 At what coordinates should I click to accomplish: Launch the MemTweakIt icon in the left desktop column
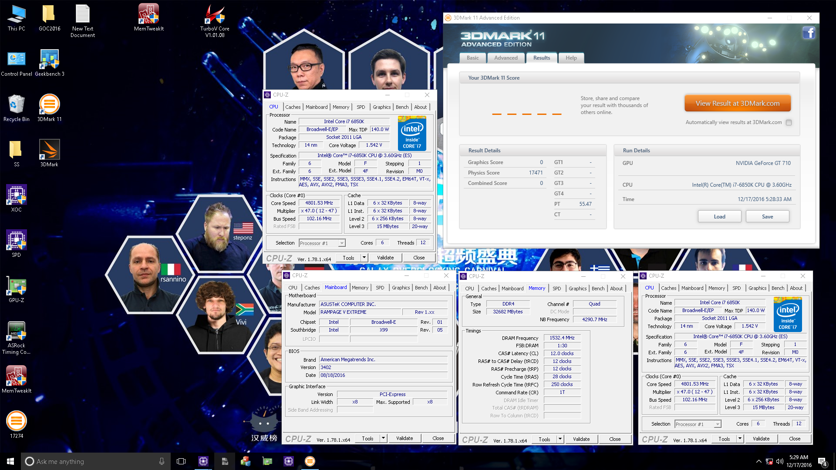pyautogui.click(x=17, y=380)
